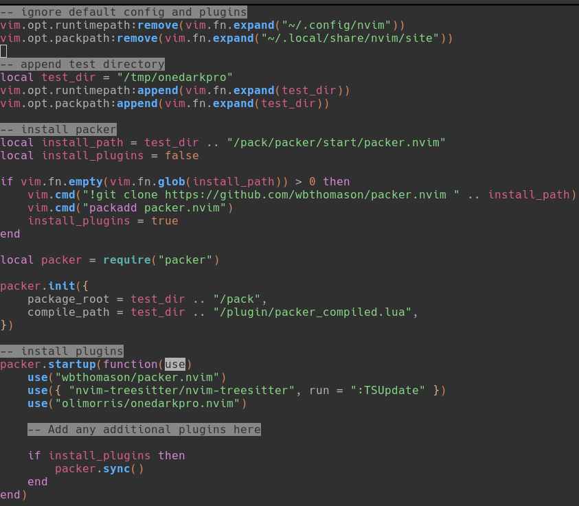Click the 'false' value of install_plugins
Image resolution: width=579 pixels, height=506 pixels.
pyautogui.click(x=182, y=156)
